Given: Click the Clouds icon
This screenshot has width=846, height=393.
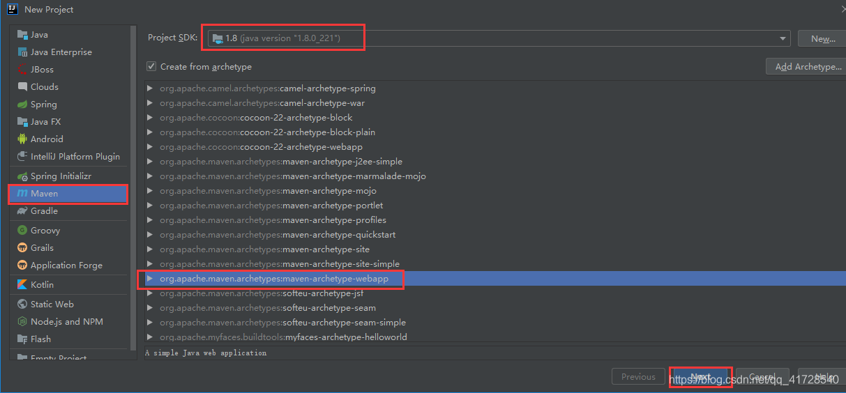Looking at the screenshot, I should click(22, 86).
